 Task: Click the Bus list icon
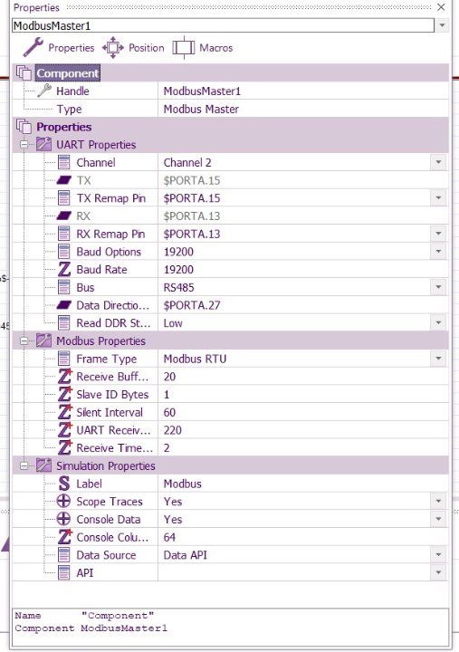(x=63, y=287)
